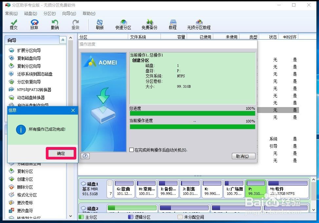Select 删除分区 in partition operations

click(x=21, y=187)
